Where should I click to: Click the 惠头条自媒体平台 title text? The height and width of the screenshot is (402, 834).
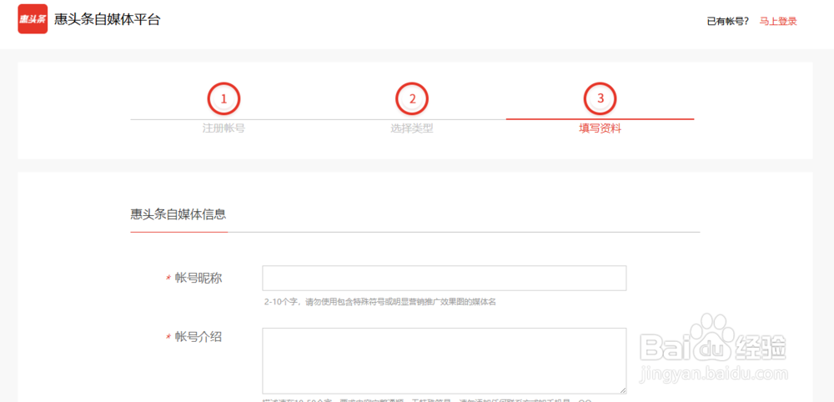(x=107, y=20)
